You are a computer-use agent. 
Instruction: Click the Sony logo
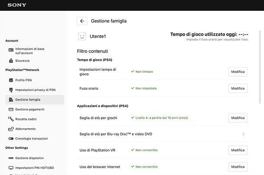coord(17,5)
